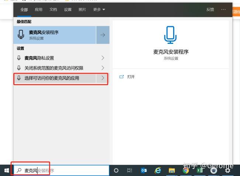The height and width of the screenshot is (176, 240).
Task: Open Task View on taskbar
Action: click(x=130, y=170)
